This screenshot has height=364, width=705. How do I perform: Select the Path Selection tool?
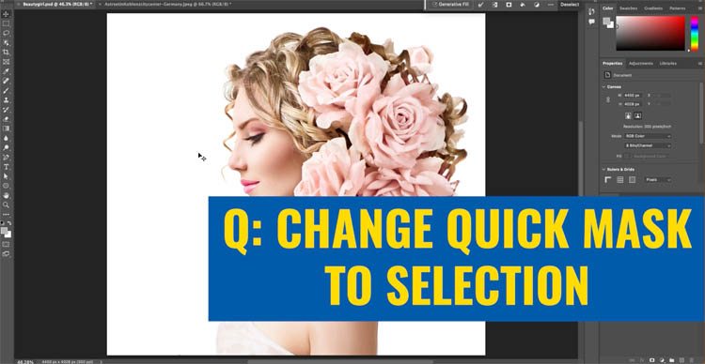[7, 176]
